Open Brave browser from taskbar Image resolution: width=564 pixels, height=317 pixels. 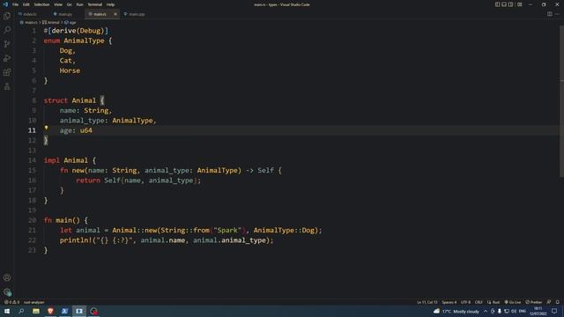[x=50, y=311]
